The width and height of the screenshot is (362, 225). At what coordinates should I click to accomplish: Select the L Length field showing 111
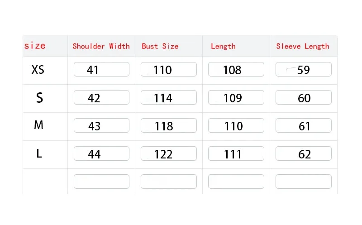[x=236, y=153]
